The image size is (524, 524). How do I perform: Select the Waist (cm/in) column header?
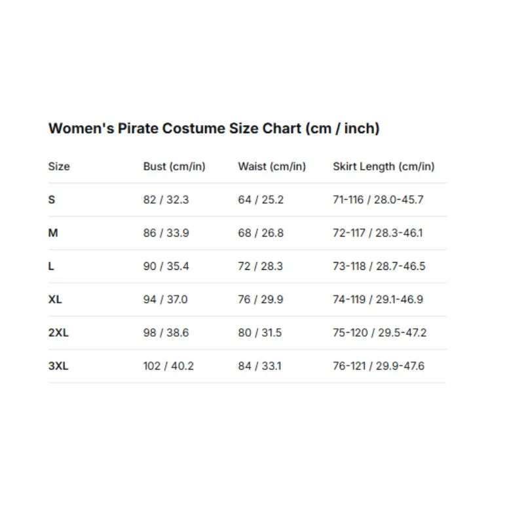point(272,166)
